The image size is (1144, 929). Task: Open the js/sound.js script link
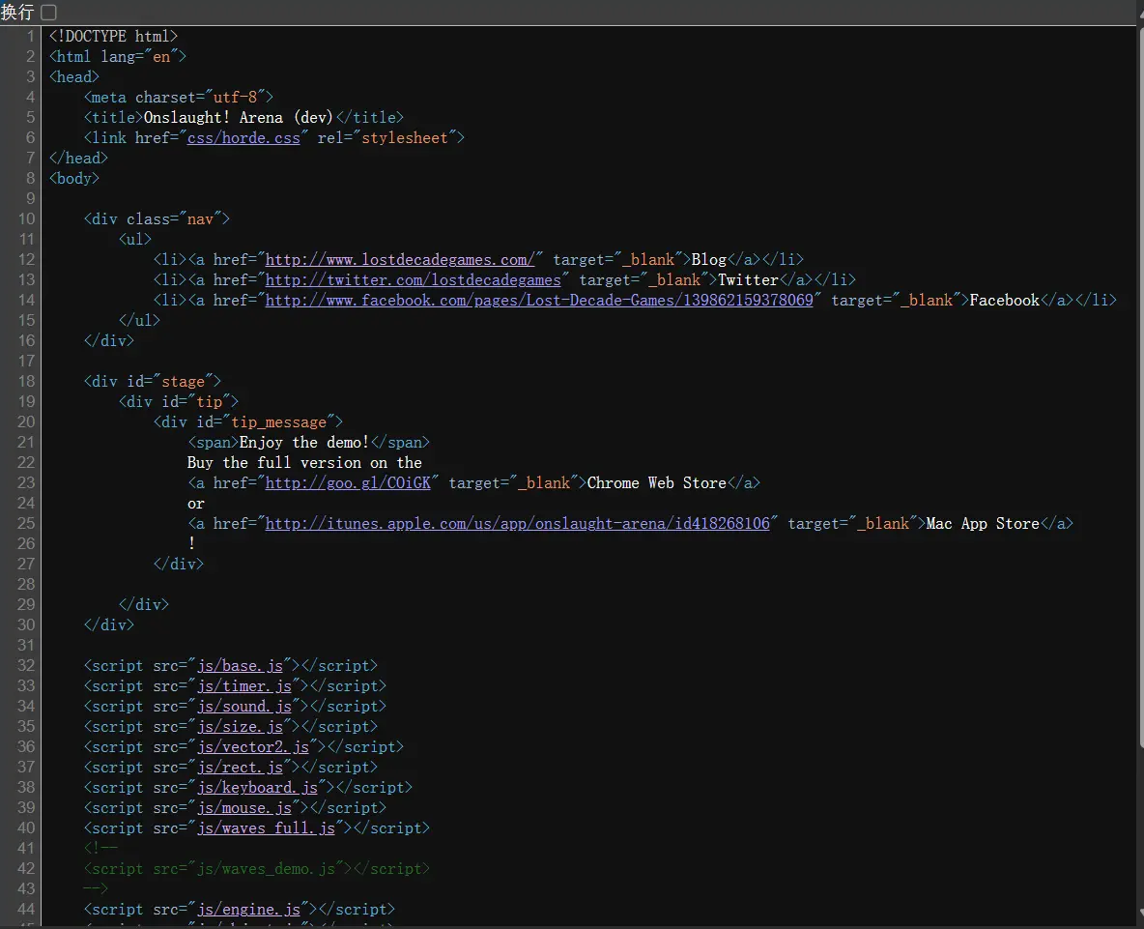(x=243, y=706)
